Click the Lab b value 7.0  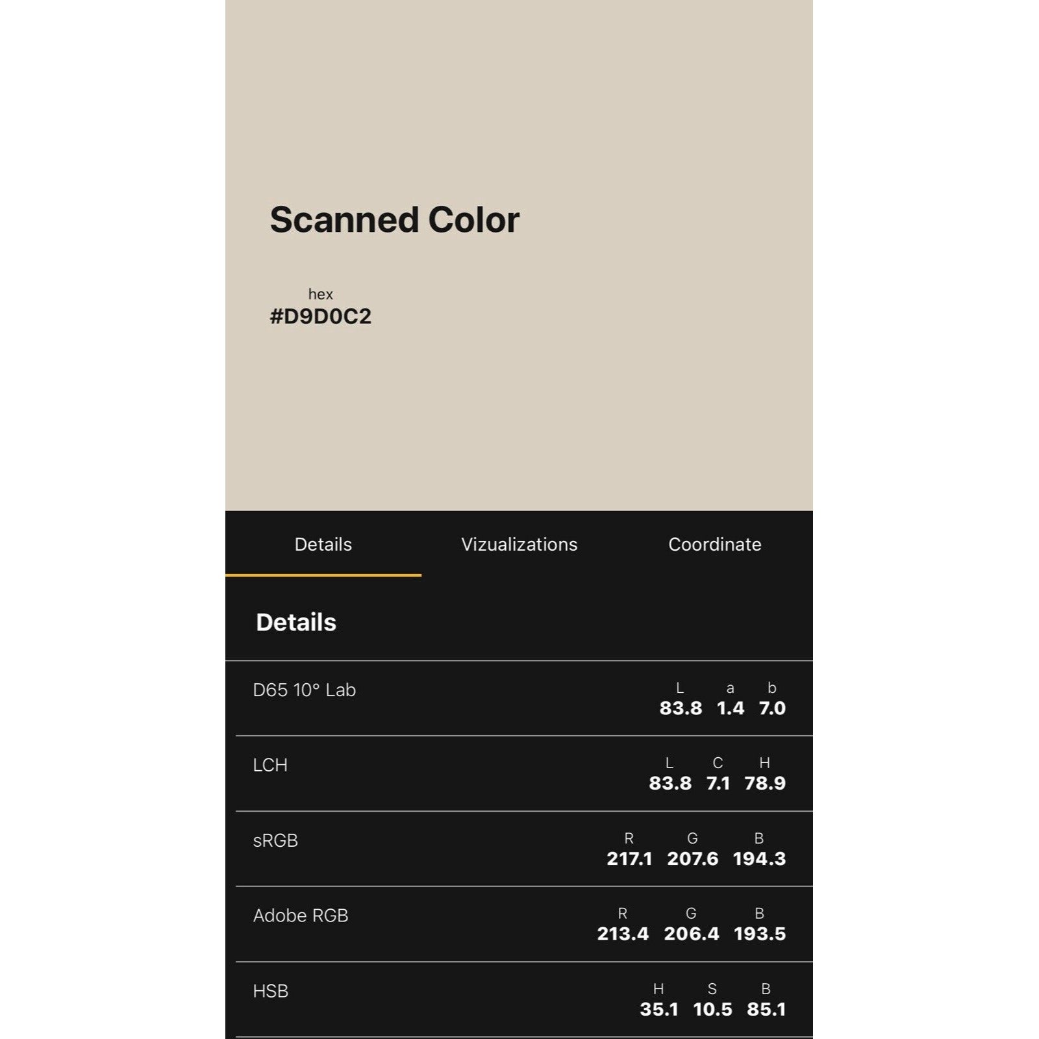point(772,708)
